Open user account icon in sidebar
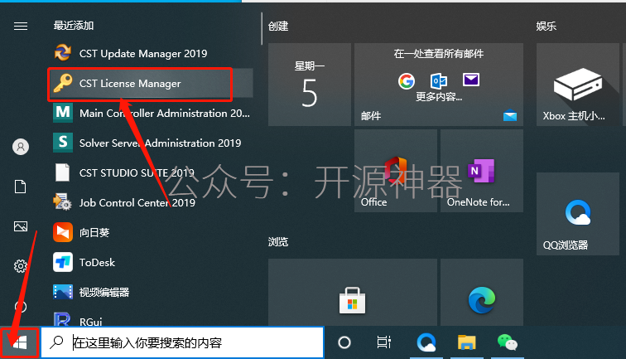Screen dimensions: 626x359 (21, 147)
